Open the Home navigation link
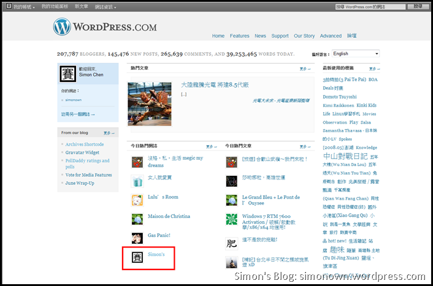This screenshot has width=433, height=286. point(218,36)
